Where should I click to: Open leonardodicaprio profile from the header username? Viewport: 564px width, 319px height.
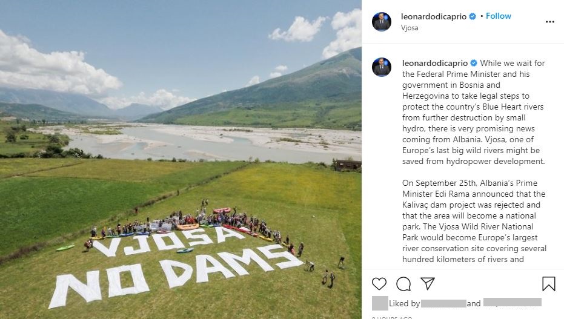coord(433,16)
